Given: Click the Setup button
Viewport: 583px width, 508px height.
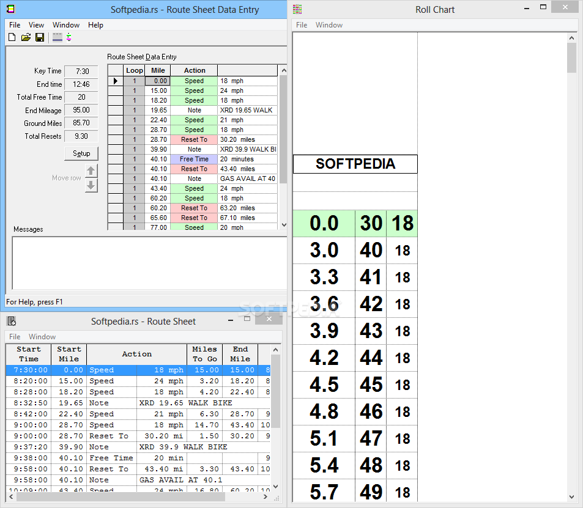Looking at the screenshot, I should click(81, 153).
